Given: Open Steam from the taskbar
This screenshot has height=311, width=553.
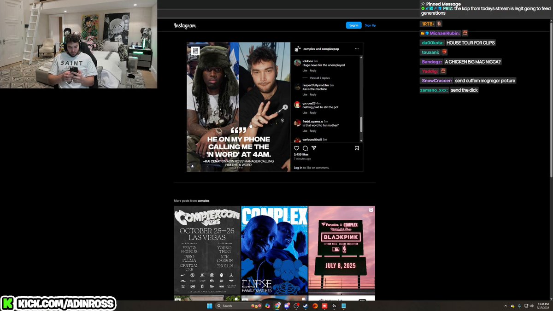Looking at the screenshot, I should pyautogui.click(x=305, y=306).
